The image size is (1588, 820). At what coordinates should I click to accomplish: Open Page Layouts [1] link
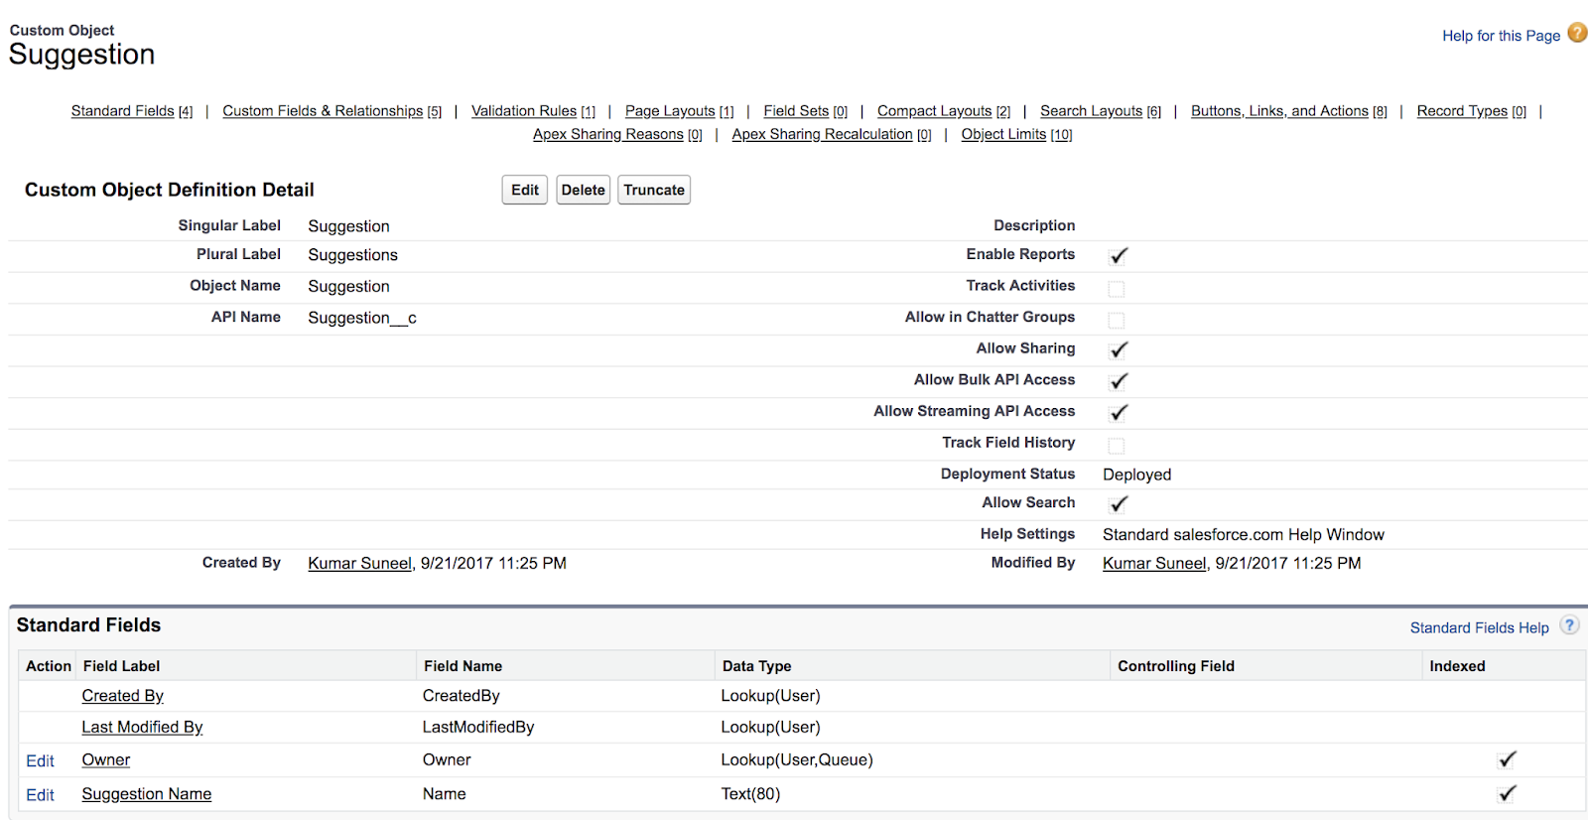coord(680,111)
